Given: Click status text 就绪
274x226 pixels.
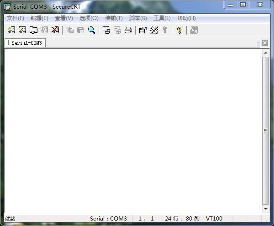Looking at the screenshot, I should tap(10, 219).
